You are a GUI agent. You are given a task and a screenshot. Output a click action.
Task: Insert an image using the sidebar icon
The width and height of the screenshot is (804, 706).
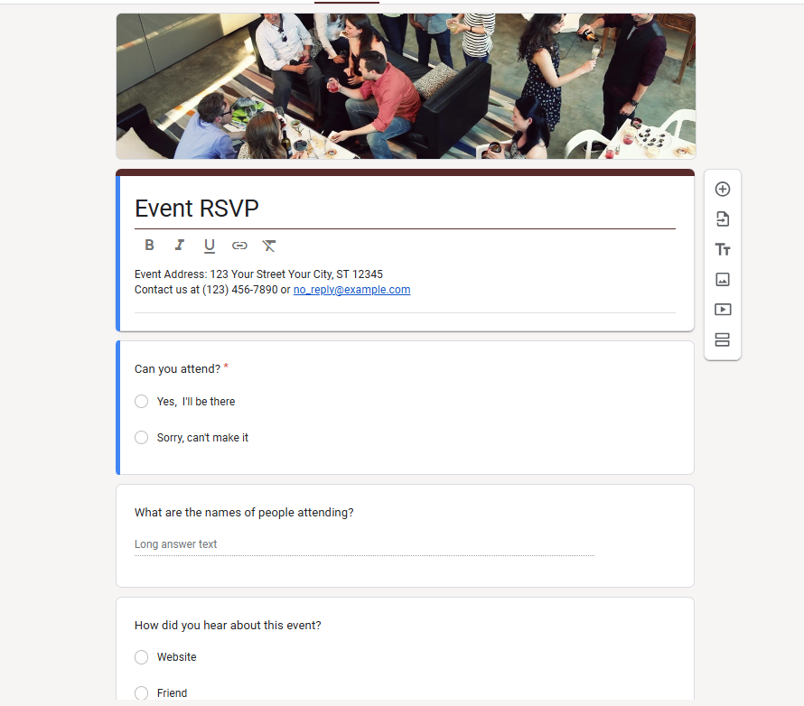(722, 280)
